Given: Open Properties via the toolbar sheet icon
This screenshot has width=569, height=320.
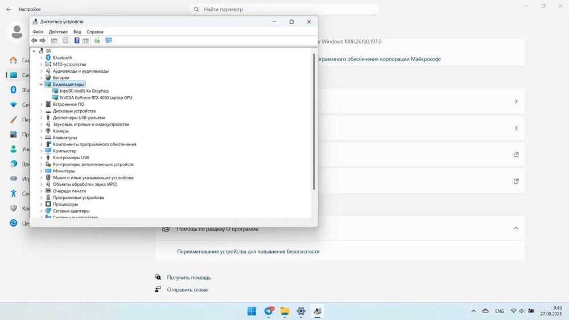Looking at the screenshot, I should 65,40.
